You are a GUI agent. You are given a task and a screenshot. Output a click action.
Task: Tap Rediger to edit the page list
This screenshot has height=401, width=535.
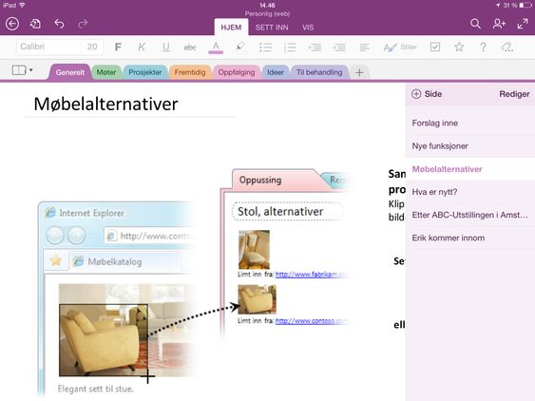pos(514,94)
